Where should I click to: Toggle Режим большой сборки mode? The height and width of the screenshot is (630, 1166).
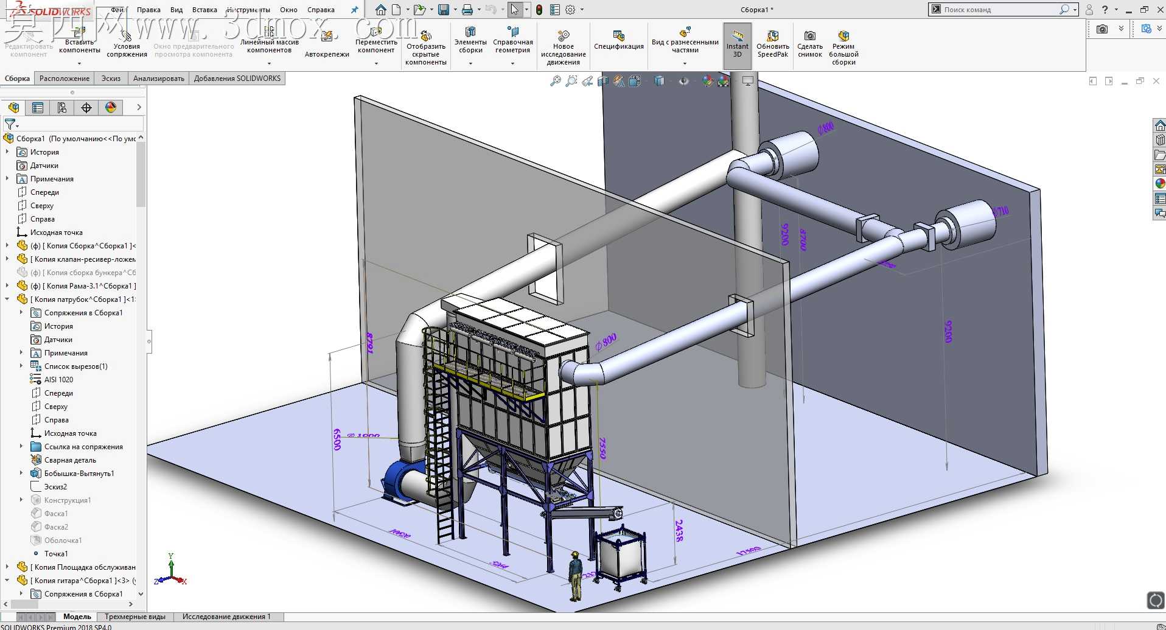click(x=843, y=48)
